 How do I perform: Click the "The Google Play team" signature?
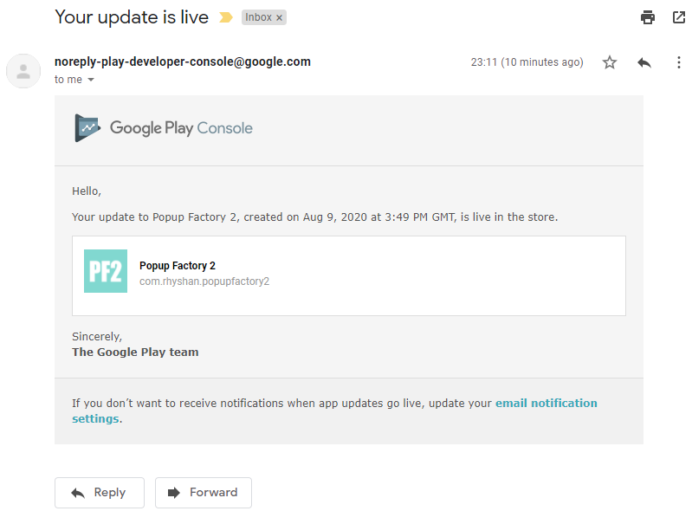coord(135,353)
